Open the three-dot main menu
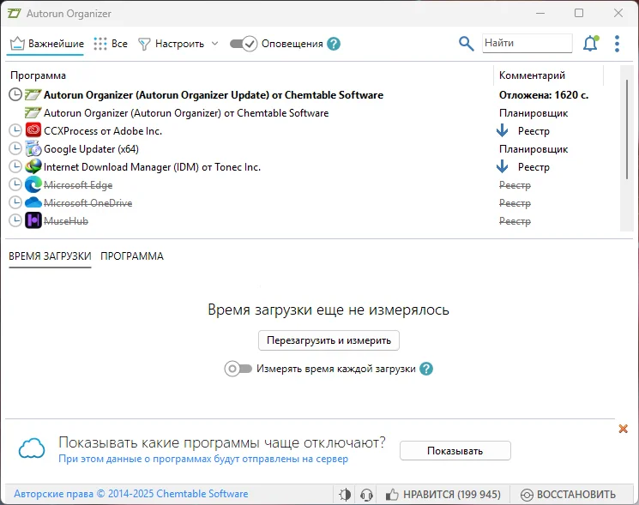Viewport: 639px width, 505px height. (x=617, y=44)
